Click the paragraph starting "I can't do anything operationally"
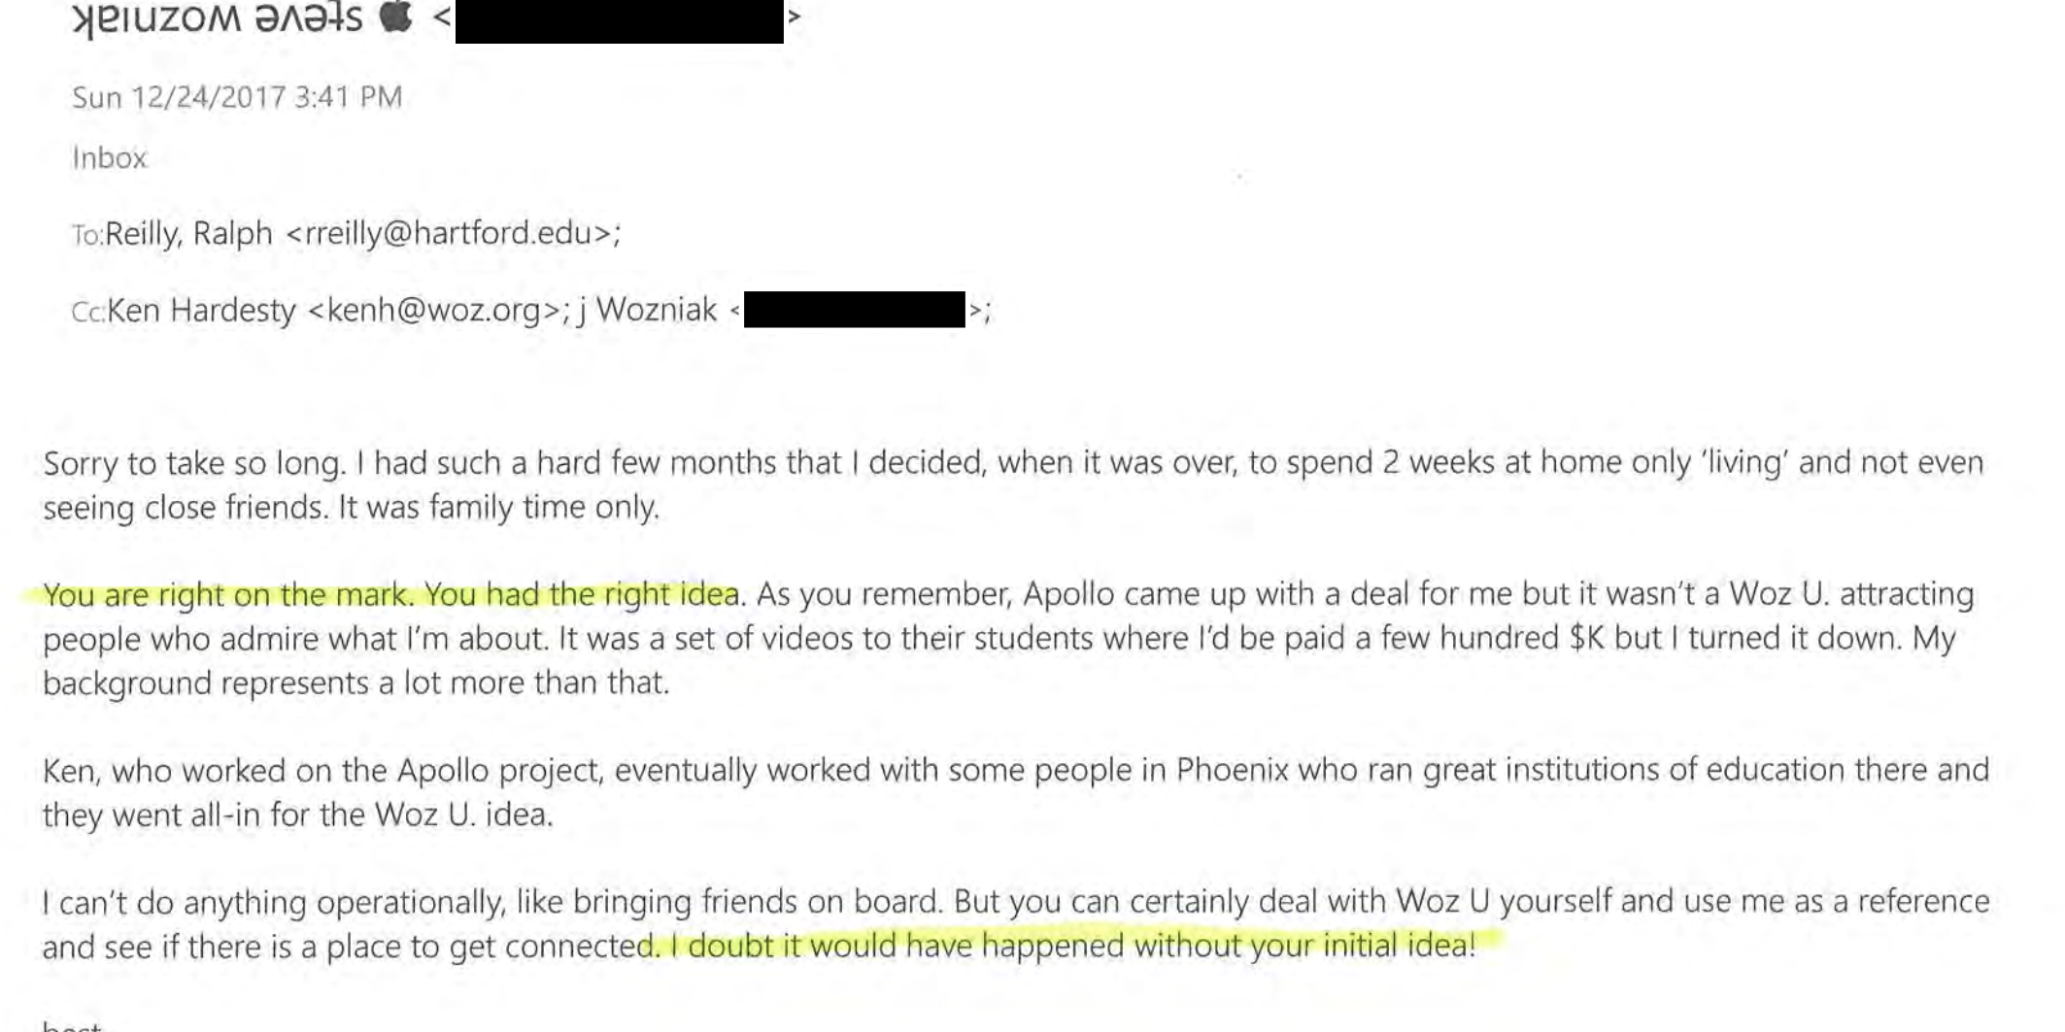This screenshot has width=2065, height=1032. (1016, 924)
